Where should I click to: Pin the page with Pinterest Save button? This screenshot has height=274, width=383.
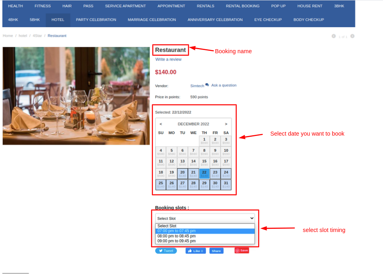point(242,250)
